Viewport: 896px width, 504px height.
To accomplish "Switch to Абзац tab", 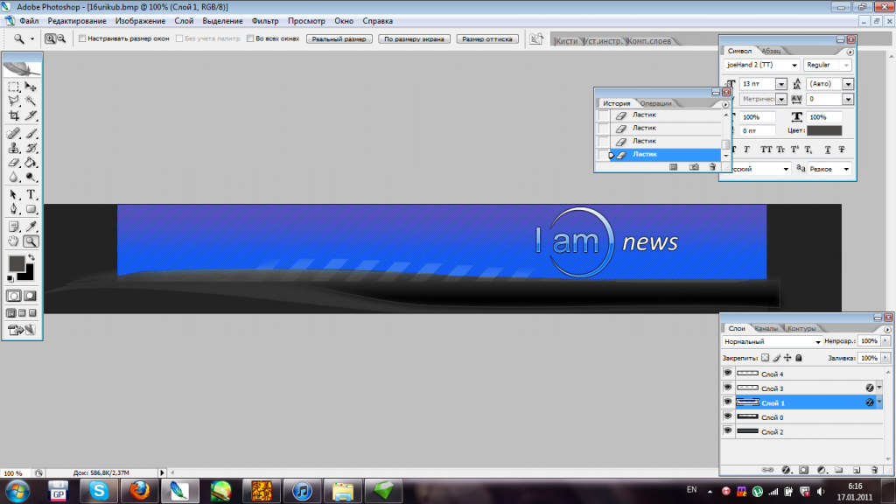I will (x=771, y=51).
